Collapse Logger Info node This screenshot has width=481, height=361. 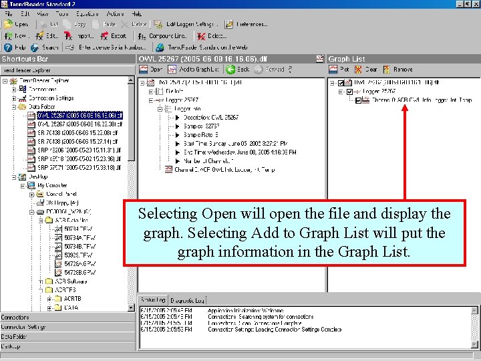[x=160, y=109]
